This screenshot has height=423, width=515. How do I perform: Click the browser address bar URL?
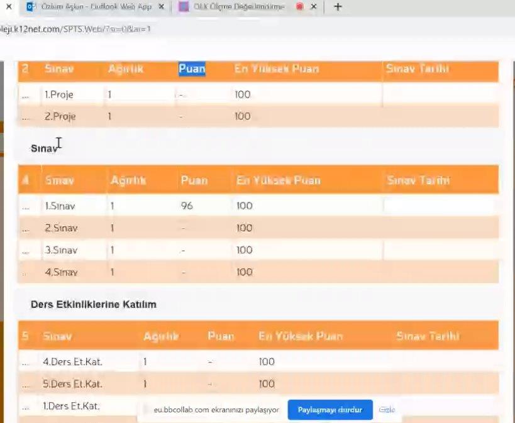coord(75,29)
